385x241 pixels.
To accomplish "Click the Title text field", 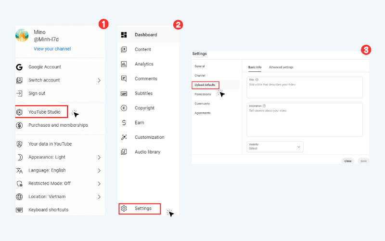I will click(x=305, y=88).
